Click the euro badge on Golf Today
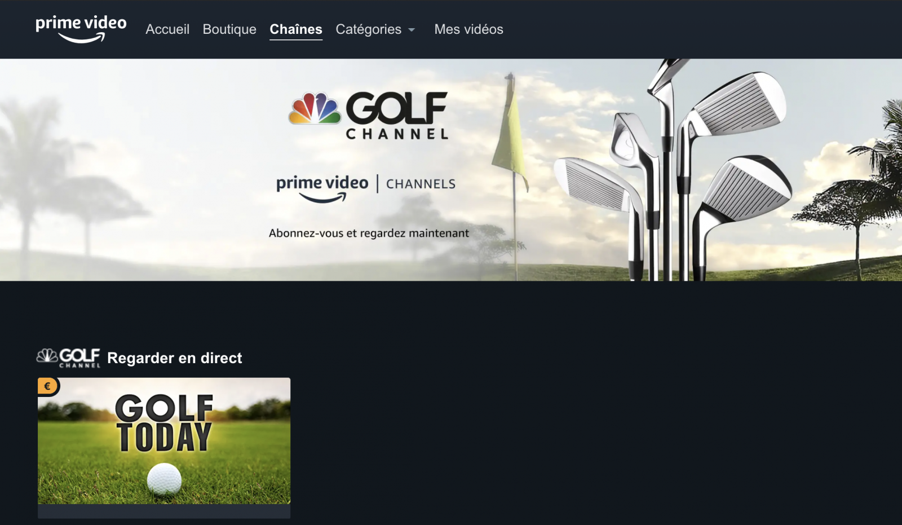 click(x=47, y=386)
